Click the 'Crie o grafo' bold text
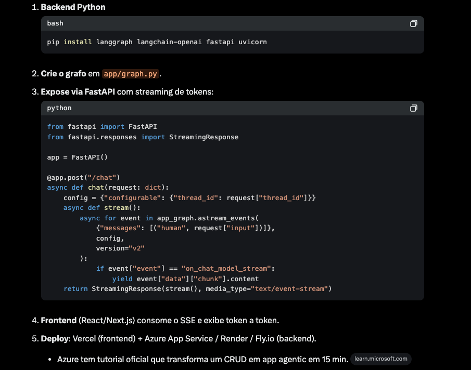 coord(63,74)
